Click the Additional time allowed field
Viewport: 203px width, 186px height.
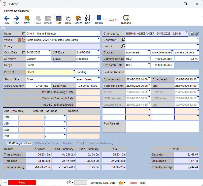click(88, 105)
